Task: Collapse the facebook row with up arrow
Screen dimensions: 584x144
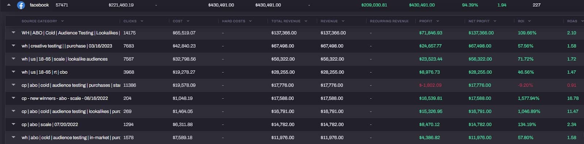Action: point(9,5)
